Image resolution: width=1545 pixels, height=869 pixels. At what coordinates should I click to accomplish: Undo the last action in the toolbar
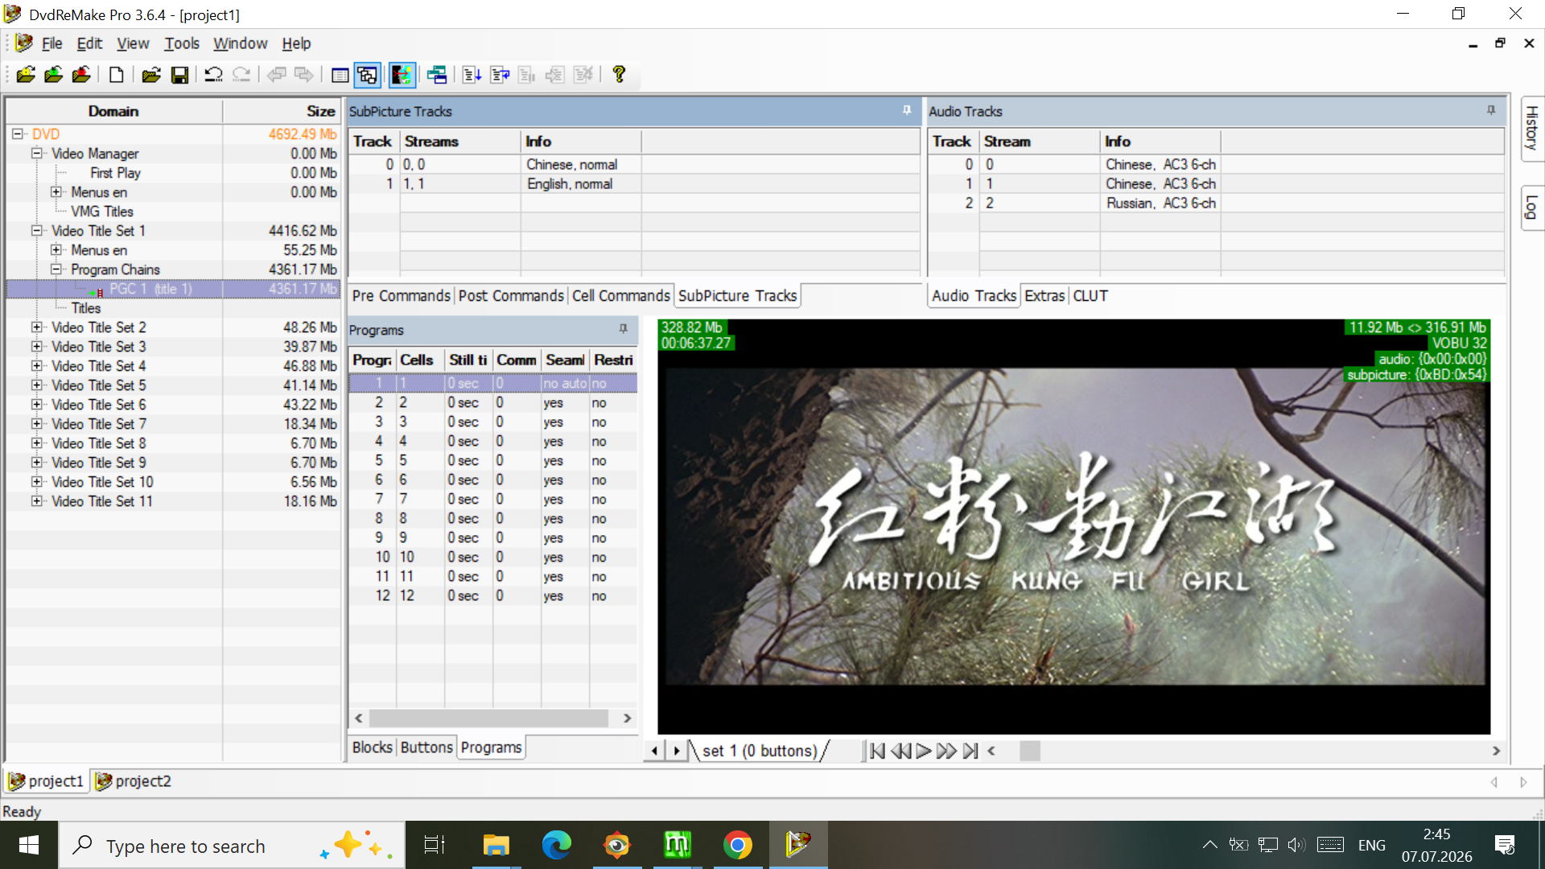pyautogui.click(x=213, y=75)
